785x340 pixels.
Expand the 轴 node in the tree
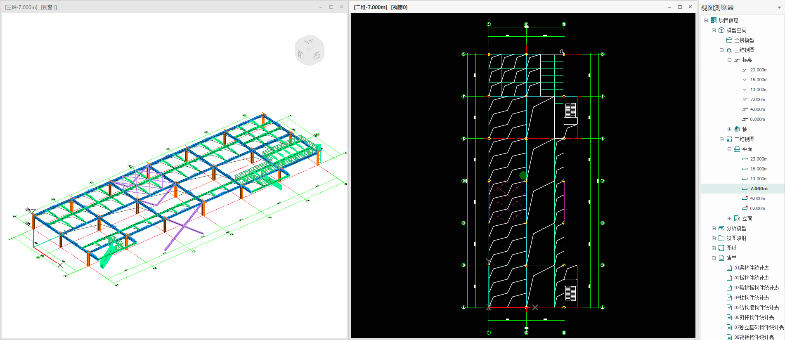(x=729, y=129)
